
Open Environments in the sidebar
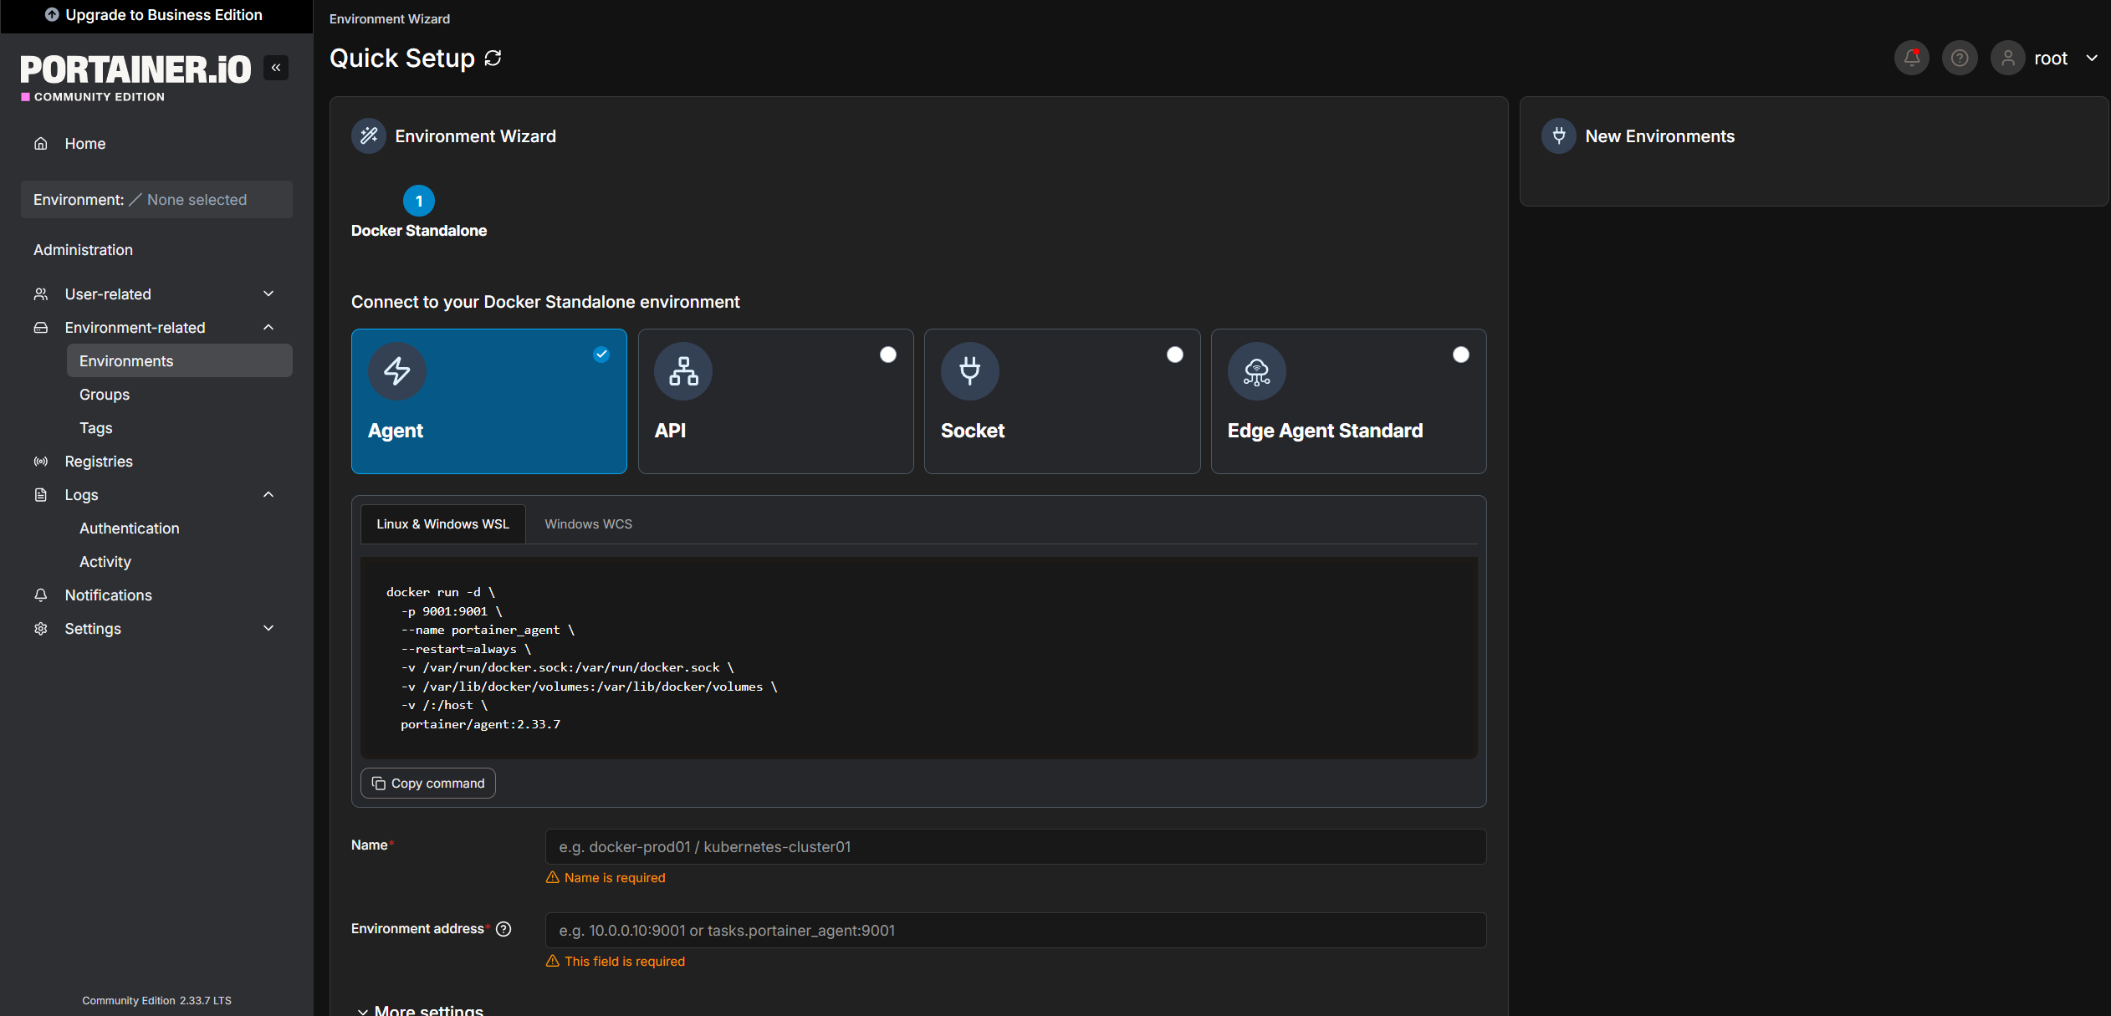(180, 361)
